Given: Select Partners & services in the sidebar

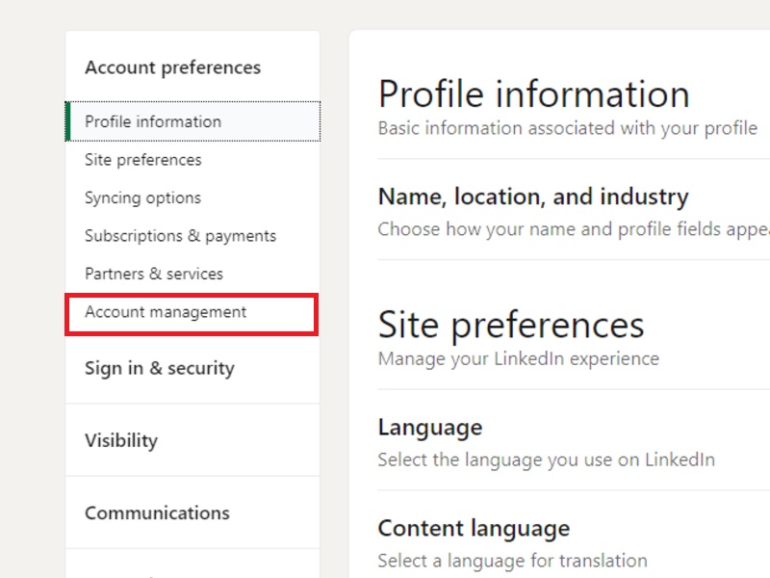Looking at the screenshot, I should 154,274.
